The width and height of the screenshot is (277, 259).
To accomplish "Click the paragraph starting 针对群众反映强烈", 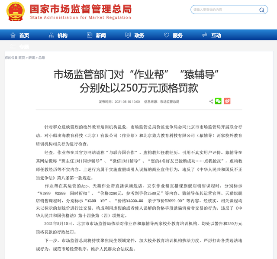I will (x=139, y=136).
